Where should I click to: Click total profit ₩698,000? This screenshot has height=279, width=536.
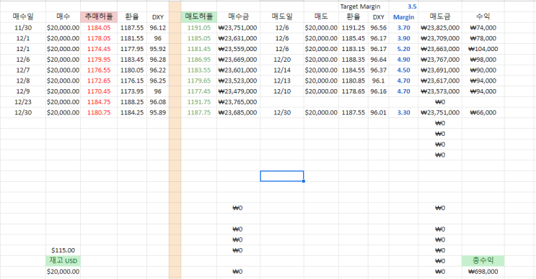coord(483,272)
